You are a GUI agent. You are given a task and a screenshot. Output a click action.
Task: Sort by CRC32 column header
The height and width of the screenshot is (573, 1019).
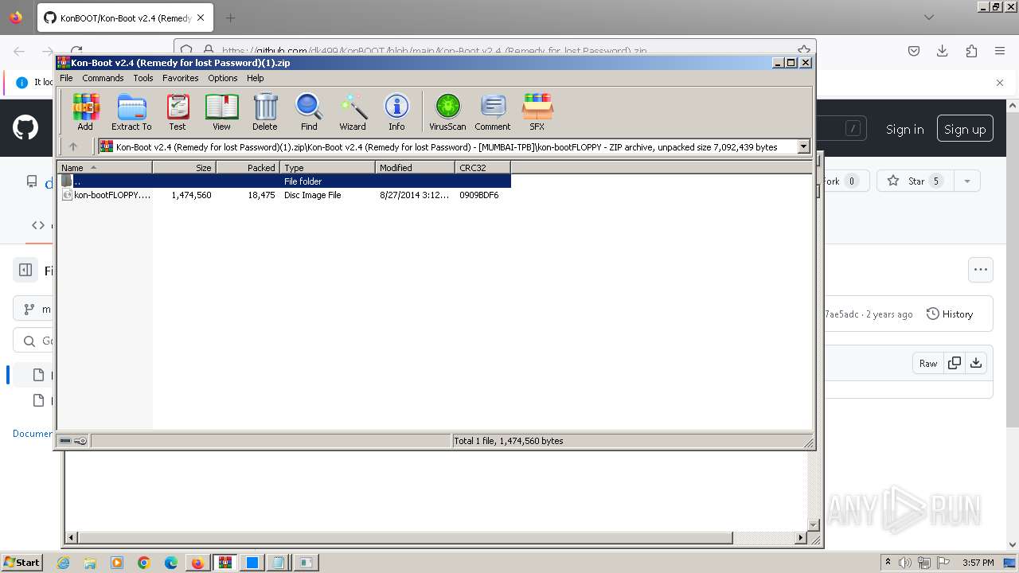click(x=483, y=167)
